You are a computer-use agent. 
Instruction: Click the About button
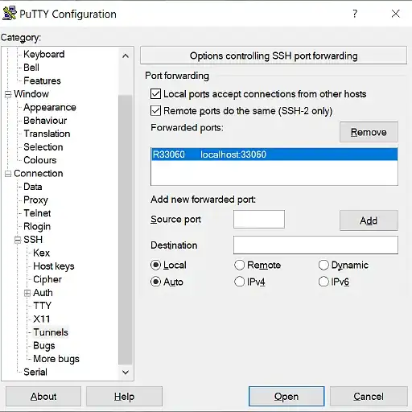click(43, 396)
